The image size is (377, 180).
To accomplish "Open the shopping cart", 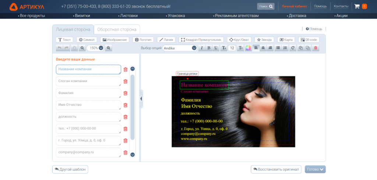I will [357, 6].
